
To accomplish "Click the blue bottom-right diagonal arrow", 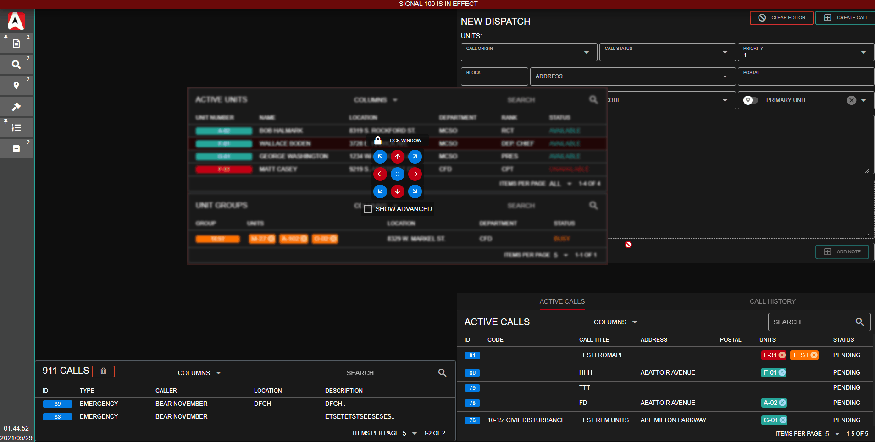I will (x=415, y=191).
